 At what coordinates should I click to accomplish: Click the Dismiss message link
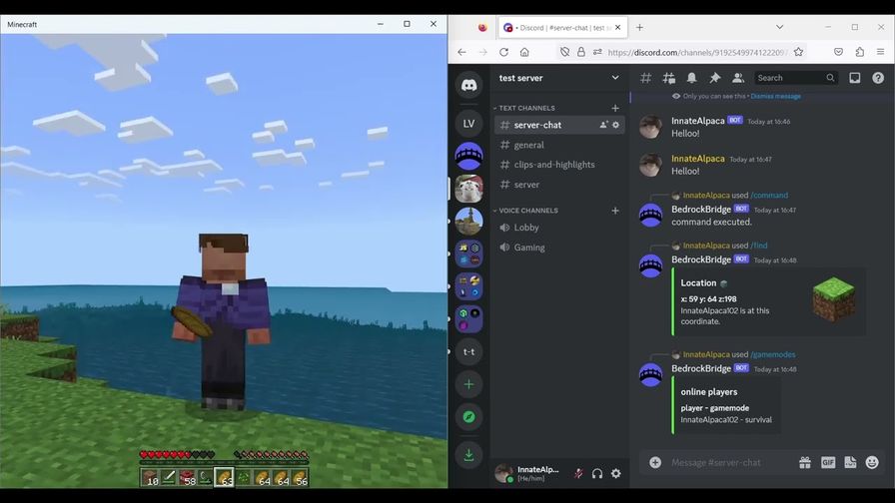(775, 96)
